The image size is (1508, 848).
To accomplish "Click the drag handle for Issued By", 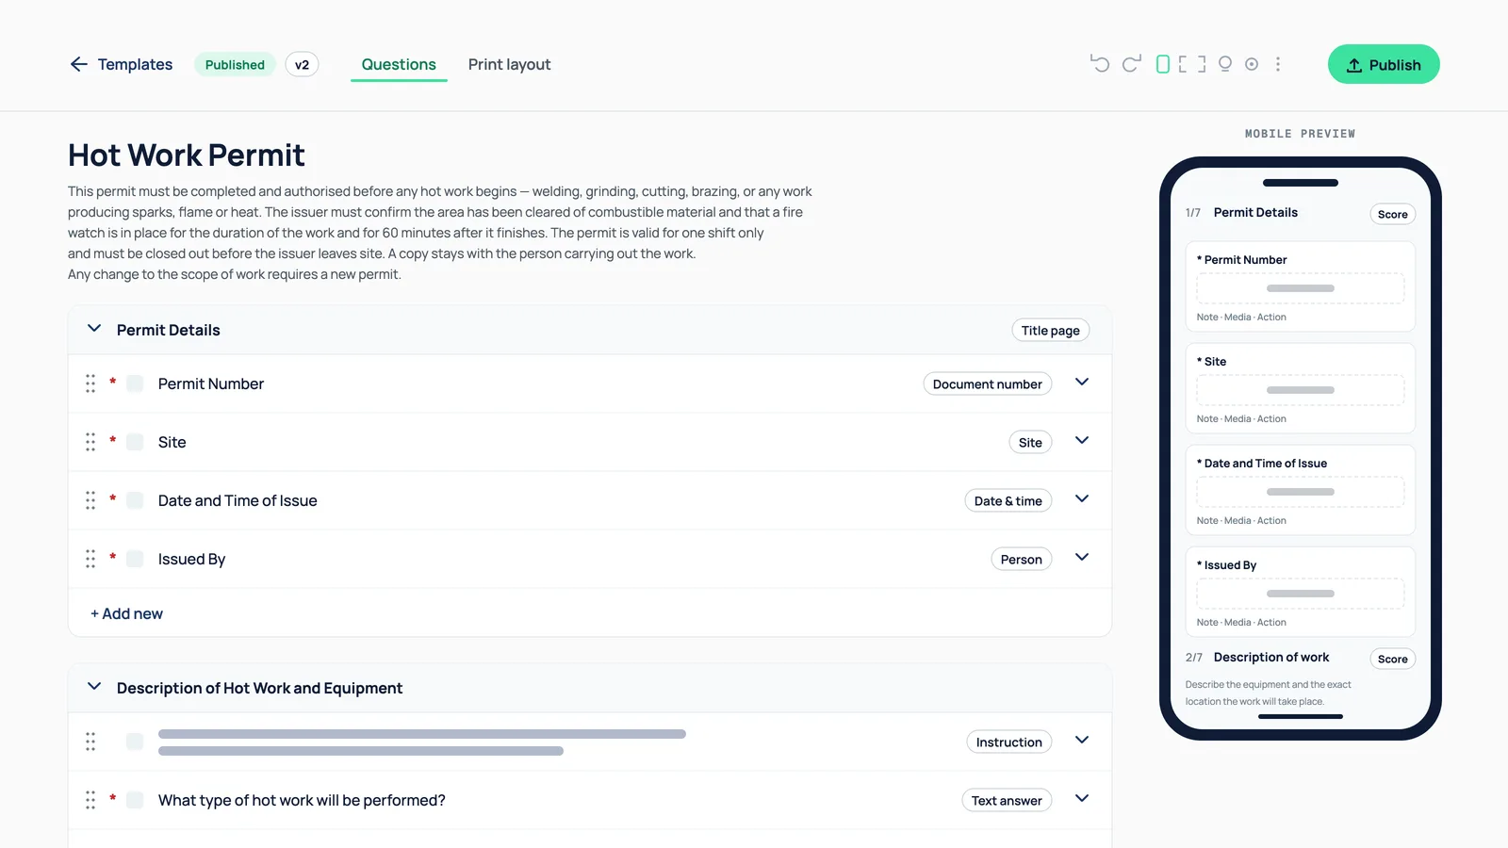I will (x=90, y=559).
